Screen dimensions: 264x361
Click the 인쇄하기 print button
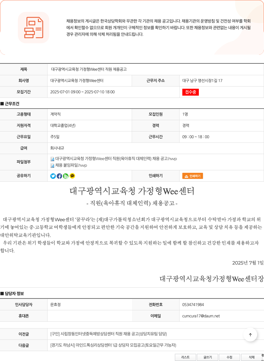pyautogui.click(x=193, y=176)
